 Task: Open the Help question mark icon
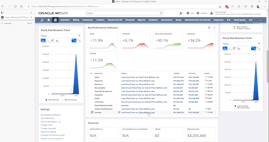point(188,13)
